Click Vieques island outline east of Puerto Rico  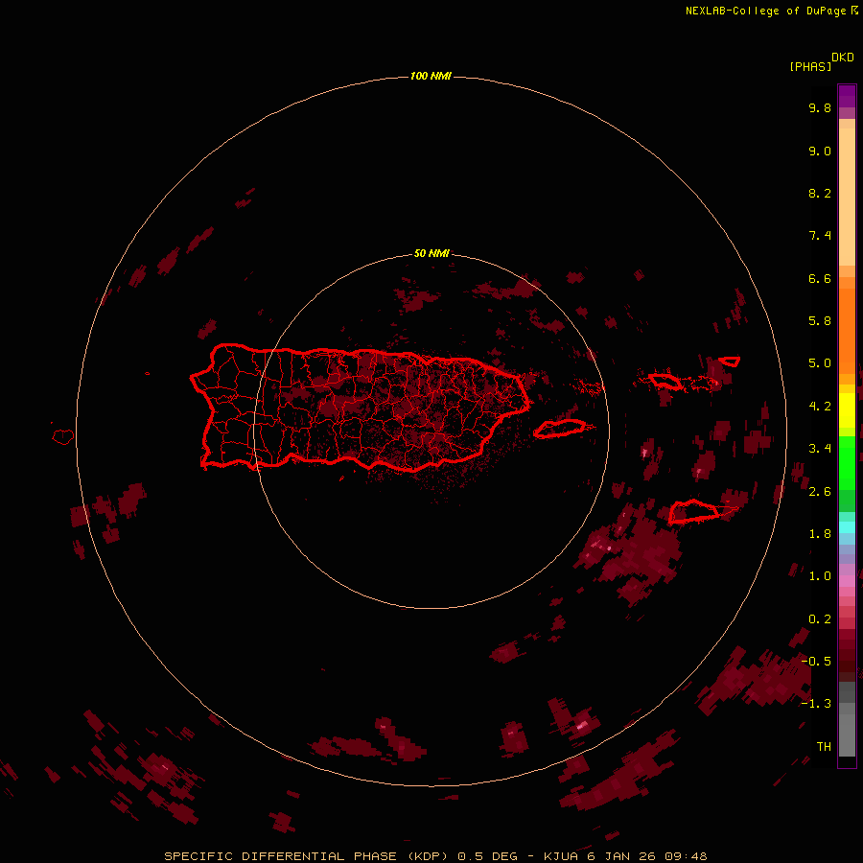[x=560, y=429]
